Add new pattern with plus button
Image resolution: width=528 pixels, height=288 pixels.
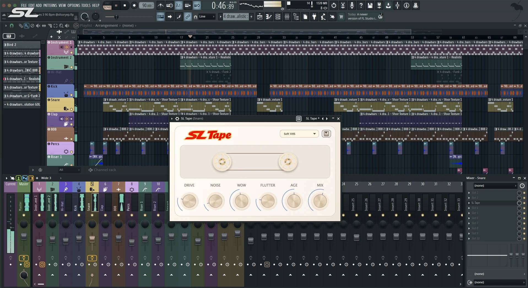(x=251, y=17)
